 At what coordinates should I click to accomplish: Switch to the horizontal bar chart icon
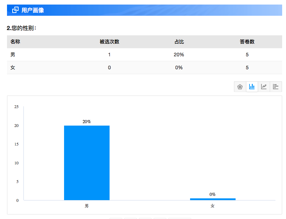[275, 87]
